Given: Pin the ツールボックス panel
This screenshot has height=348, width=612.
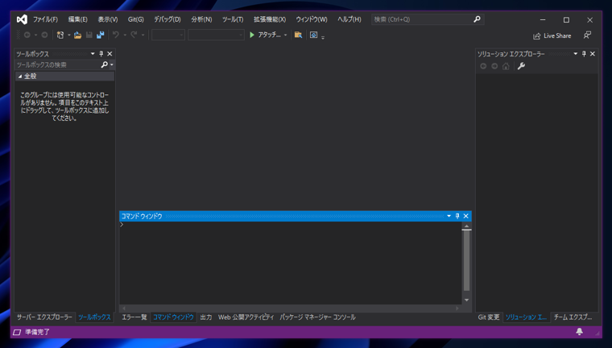Looking at the screenshot, I should coord(101,53).
